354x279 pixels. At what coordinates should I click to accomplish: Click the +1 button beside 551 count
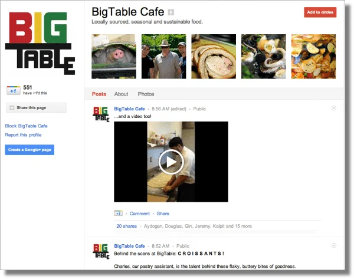pos(14,90)
